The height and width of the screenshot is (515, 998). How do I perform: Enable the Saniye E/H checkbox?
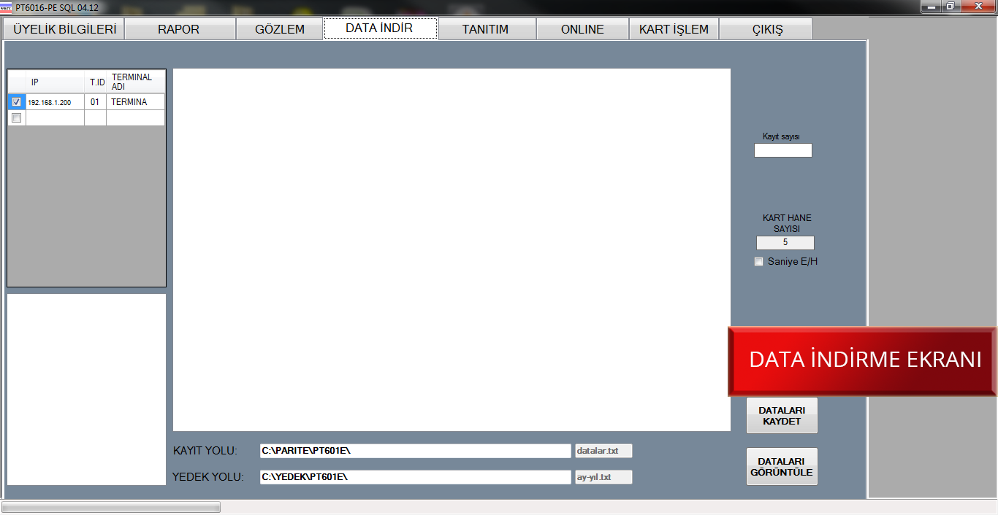tap(758, 262)
